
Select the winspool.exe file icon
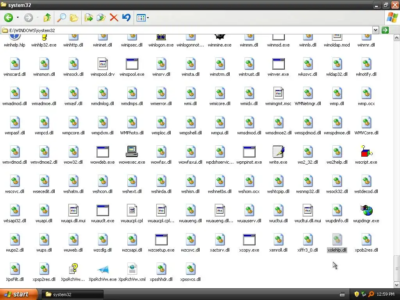(x=132, y=64)
